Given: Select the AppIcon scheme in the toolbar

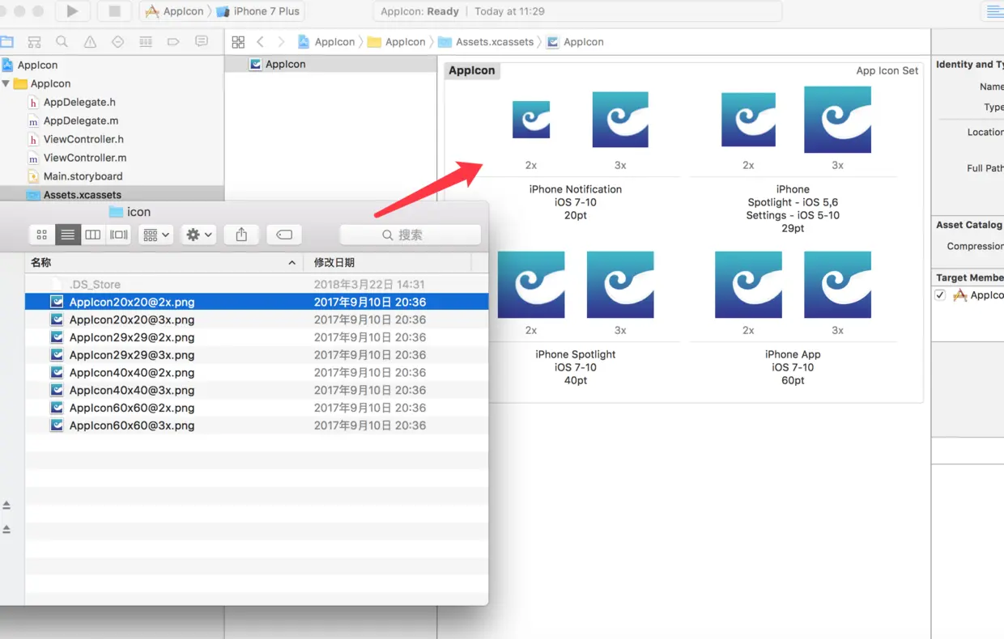Looking at the screenshot, I should [x=174, y=11].
